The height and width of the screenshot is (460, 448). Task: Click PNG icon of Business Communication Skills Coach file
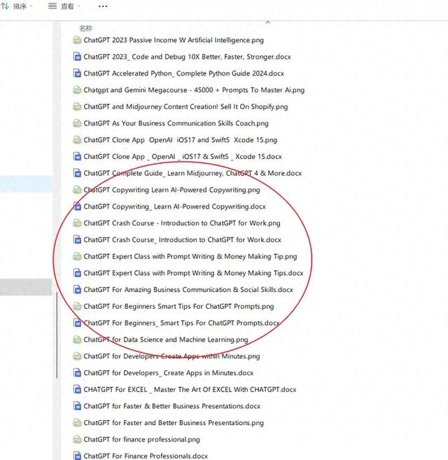point(77,123)
